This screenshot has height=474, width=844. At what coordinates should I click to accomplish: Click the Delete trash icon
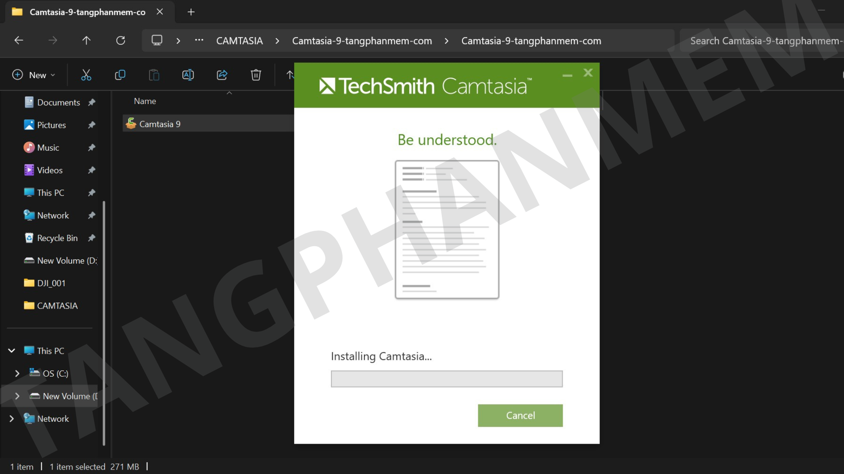click(x=256, y=75)
